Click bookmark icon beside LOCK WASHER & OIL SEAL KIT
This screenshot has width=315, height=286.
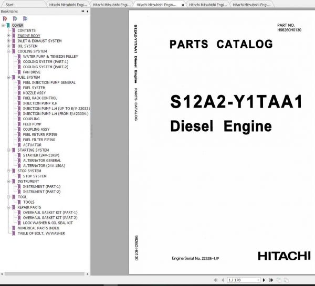pyautogui.click(x=19, y=223)
